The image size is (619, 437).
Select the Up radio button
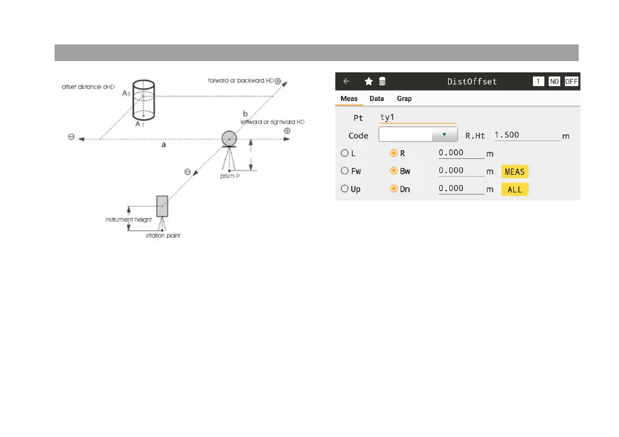345,189
